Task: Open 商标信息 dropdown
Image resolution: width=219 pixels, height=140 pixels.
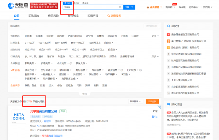Action: [81, 70]
